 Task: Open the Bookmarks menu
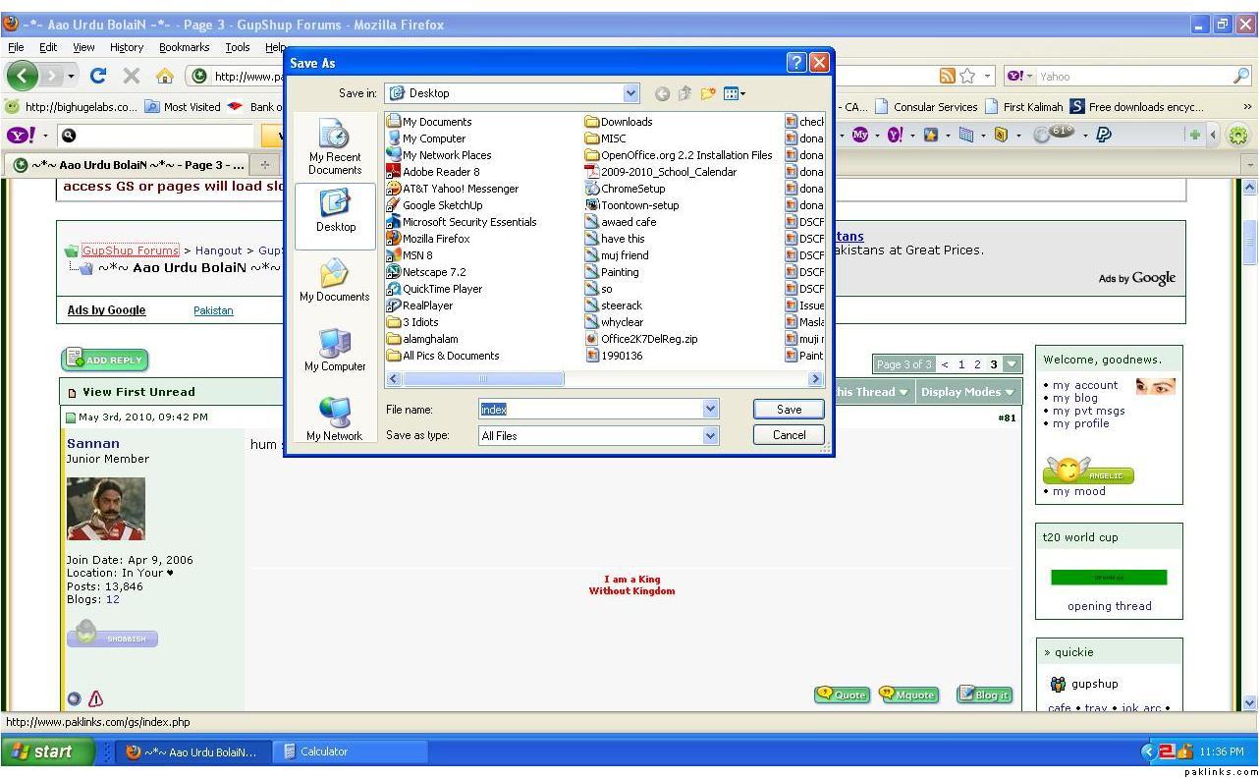[x=184, y=47]
